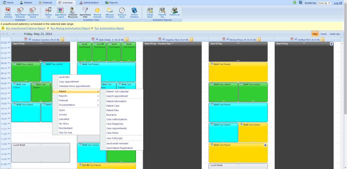Expand the Reports submenu in context menu
Image resolution: width=347 pixels, height=169 pixels.
[x=76, y=96]
